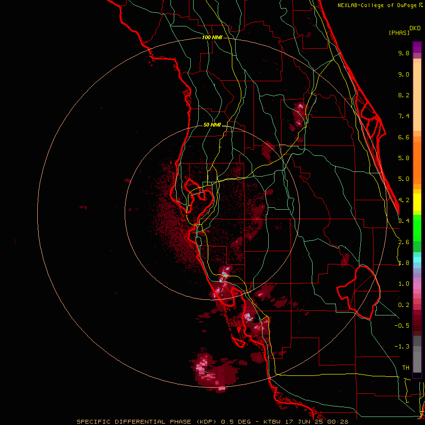Click the 00:28 timestamp
Viewport: 425px width, 425px height.
point(338,422)
